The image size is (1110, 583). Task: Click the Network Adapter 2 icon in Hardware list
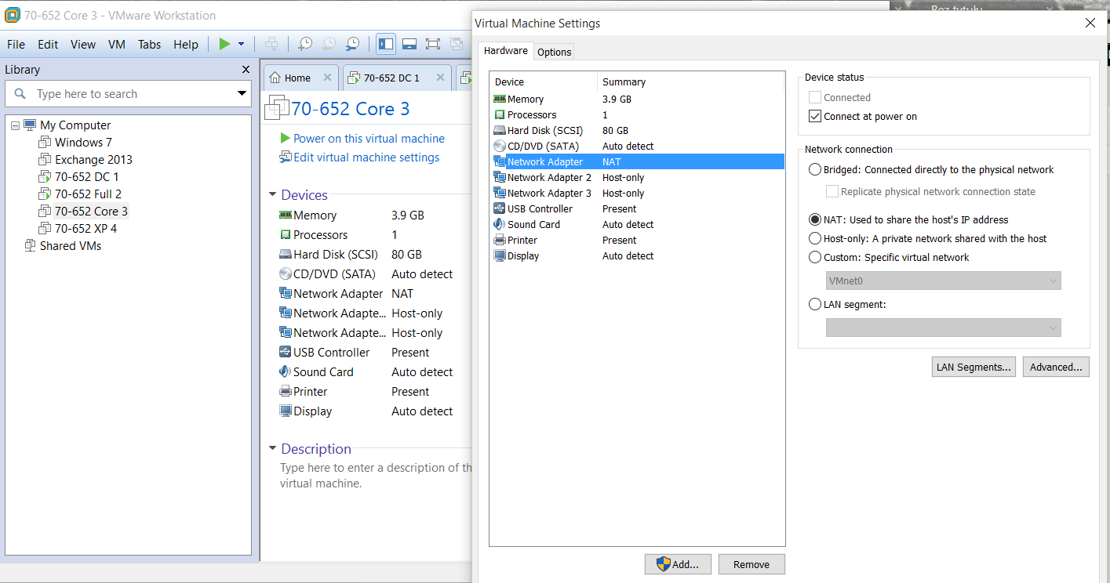tap(500, 177)
